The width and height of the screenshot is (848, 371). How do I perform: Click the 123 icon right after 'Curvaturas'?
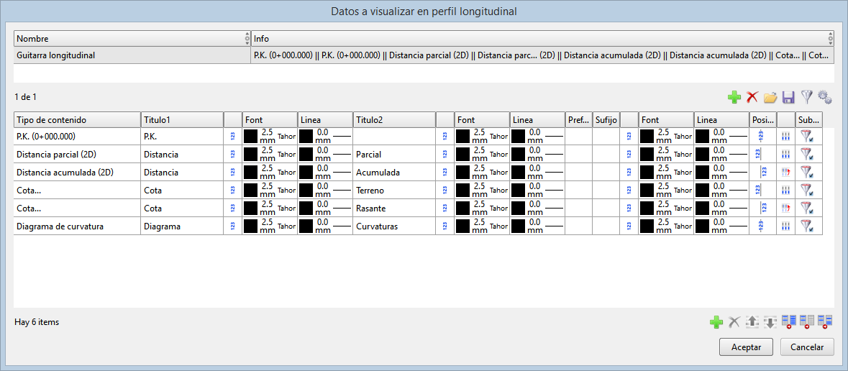click(x=444, y=226)
